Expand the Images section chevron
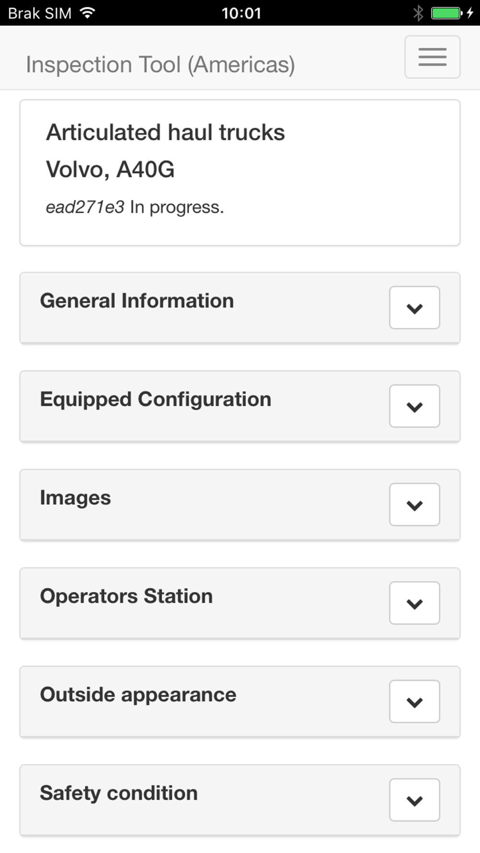Screen dimensions: 480x853 (x=414, y=505)
